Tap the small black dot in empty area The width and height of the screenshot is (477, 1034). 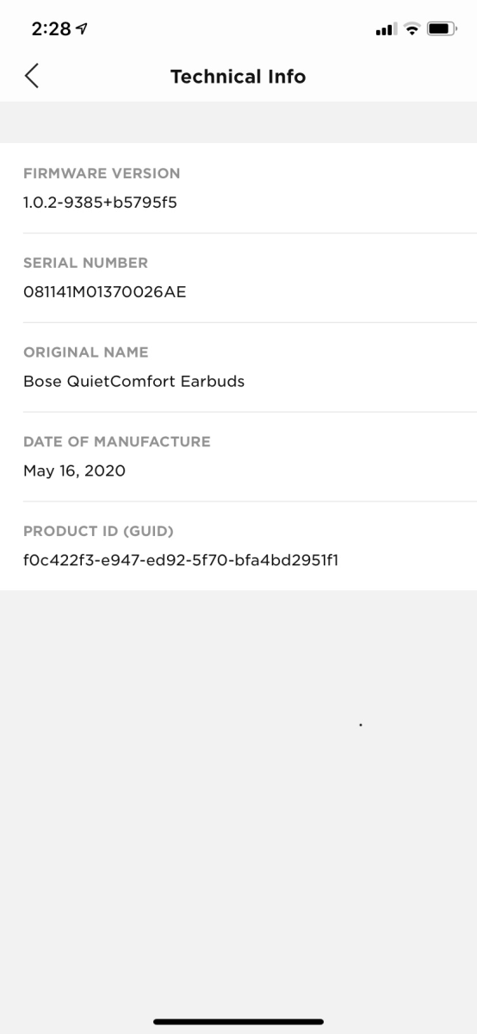click(x=360, y=726)
